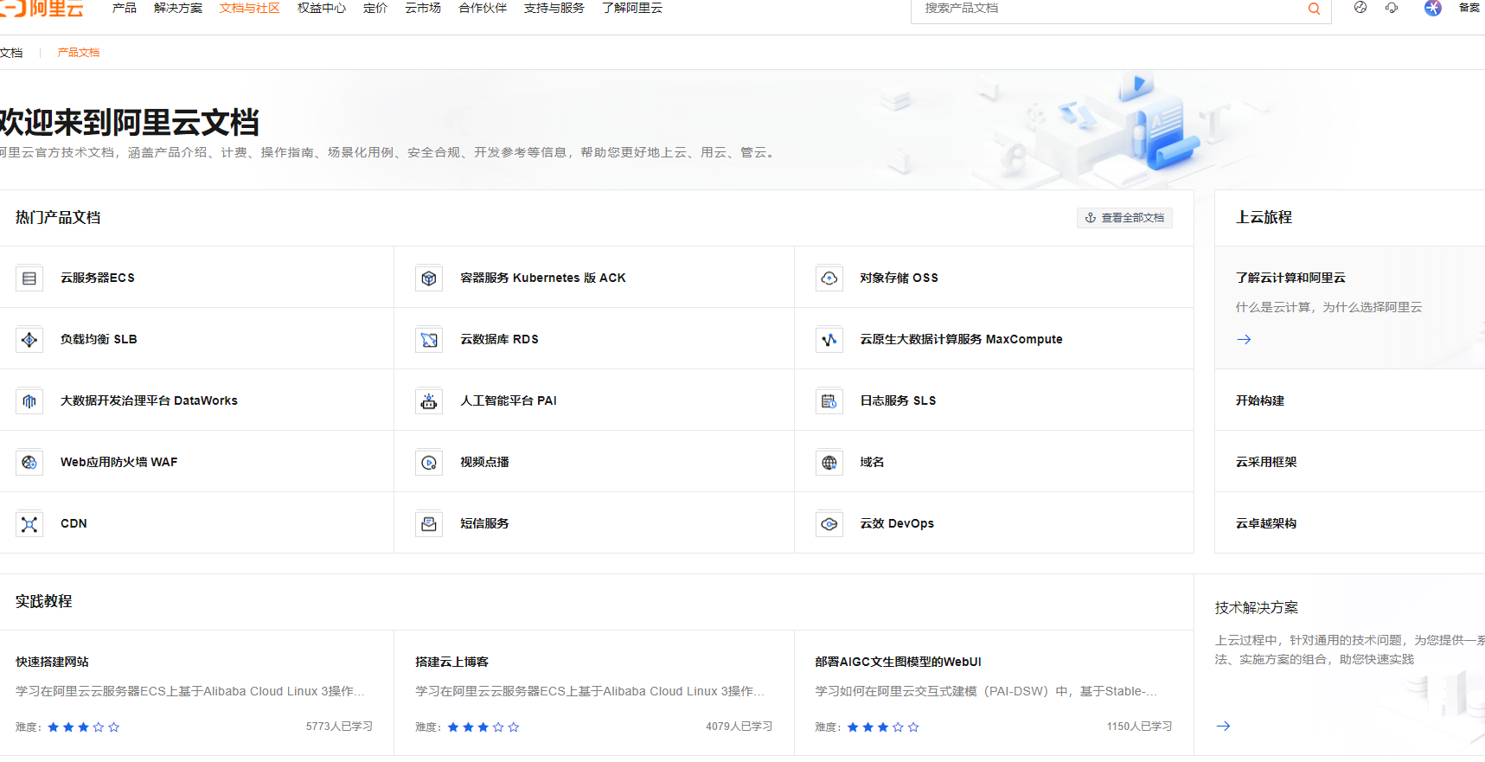Screen dimensions: 1485x762
Task: Click the 技术解决方案 heading
Action: 1257,608
